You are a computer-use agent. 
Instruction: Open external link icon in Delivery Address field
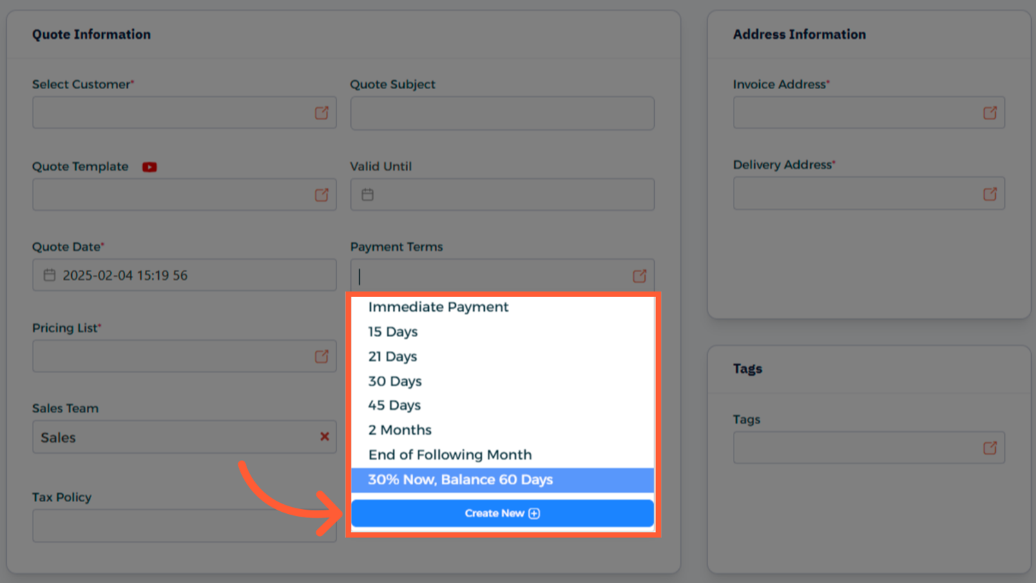tap(990, 194)
